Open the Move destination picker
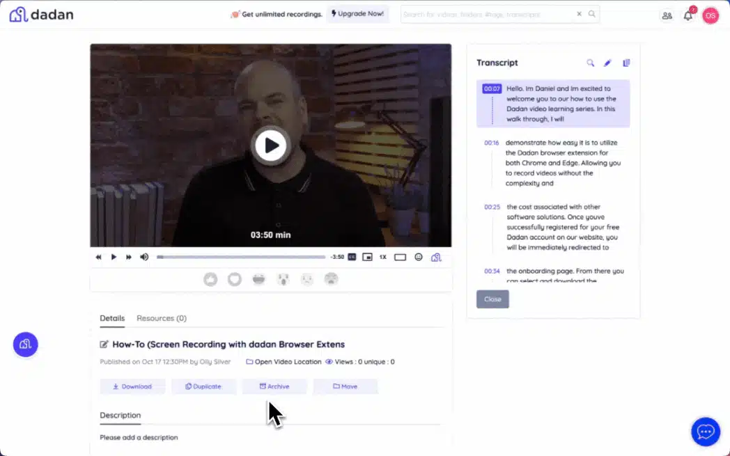This screenshot has height=456, width=730. tap(345, 386)
